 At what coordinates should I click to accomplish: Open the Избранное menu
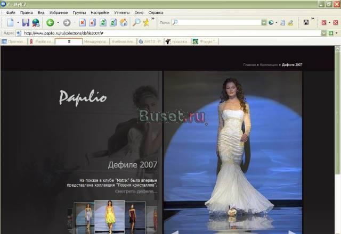pyautogui.click(x=59, y=12)
